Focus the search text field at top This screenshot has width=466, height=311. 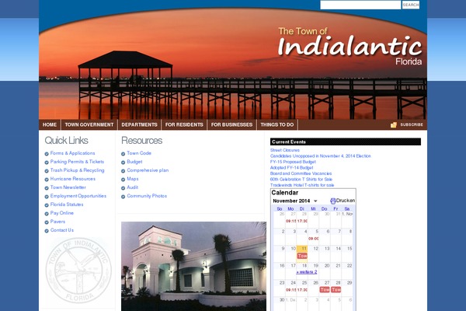(360, 5)
